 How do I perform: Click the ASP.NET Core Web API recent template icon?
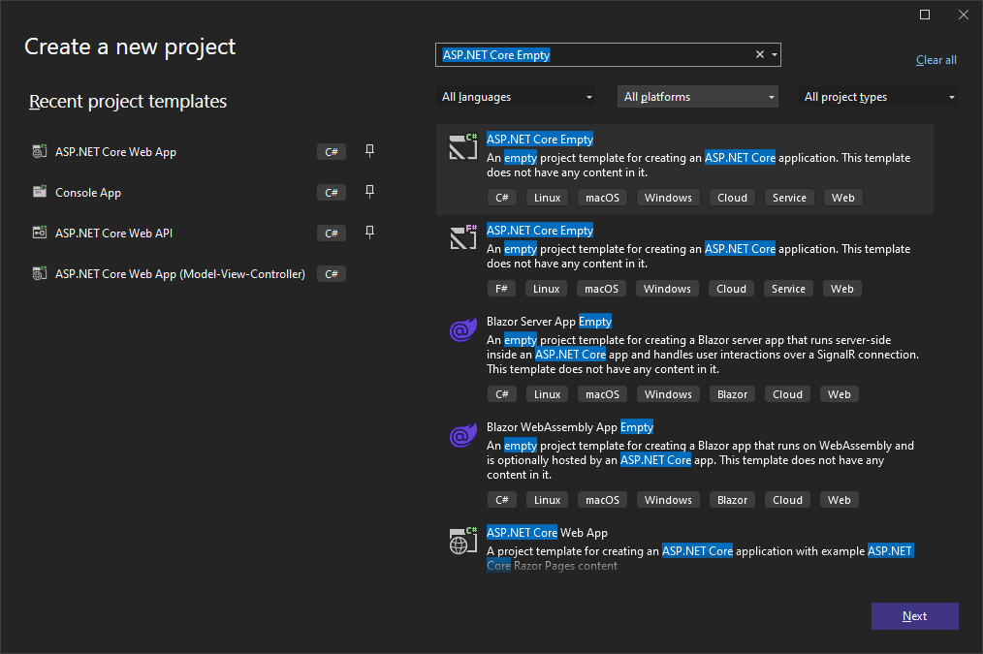[40, 233]
